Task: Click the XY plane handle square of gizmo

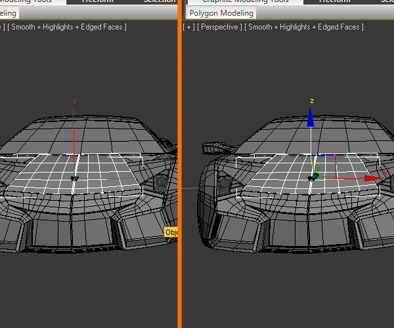Action: (325, 166)
